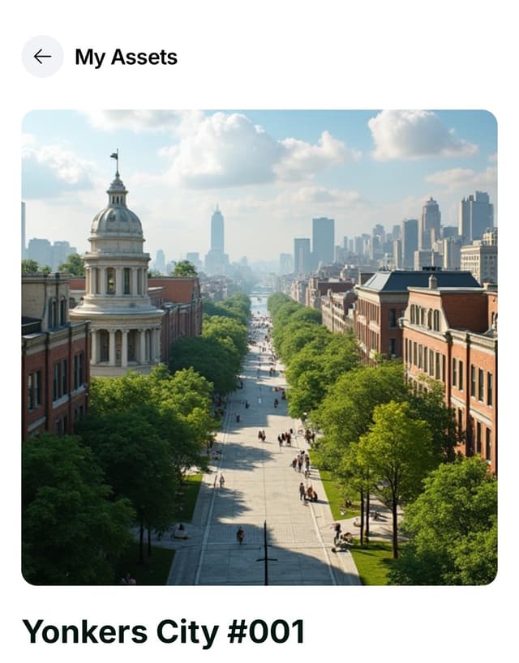Go back using the left arrow icon
The height and width of the screenshot is (663, 519).
click(42, 56)
